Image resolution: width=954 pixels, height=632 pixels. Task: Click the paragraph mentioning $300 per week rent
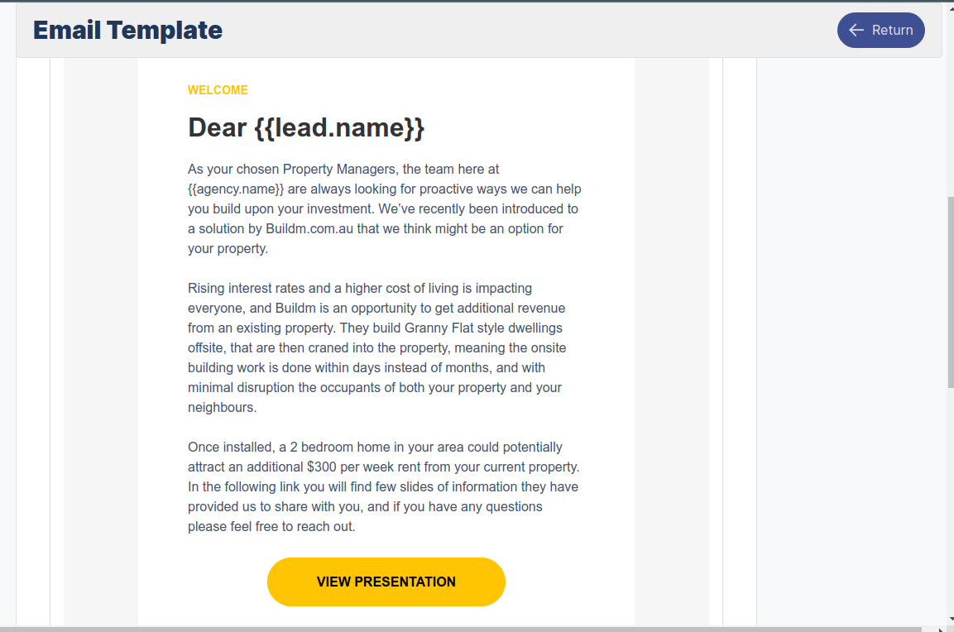381,486
